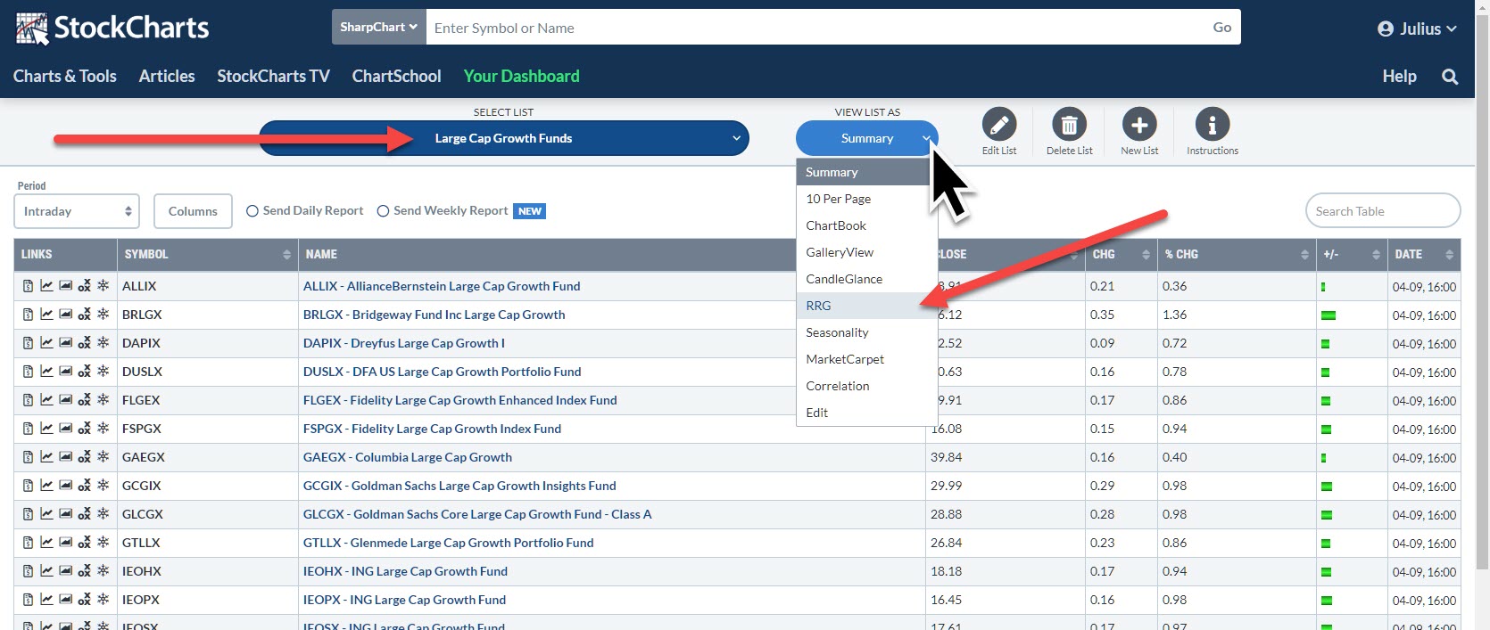Expand the Large Cap Growth Funds list selector
Image resolution: width=1490 pixels, height=630 pixels.
504,138
